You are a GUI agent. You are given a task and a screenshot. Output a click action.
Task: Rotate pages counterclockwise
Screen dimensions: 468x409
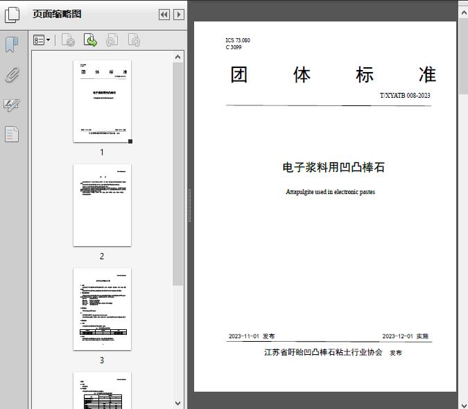[112, 41]
